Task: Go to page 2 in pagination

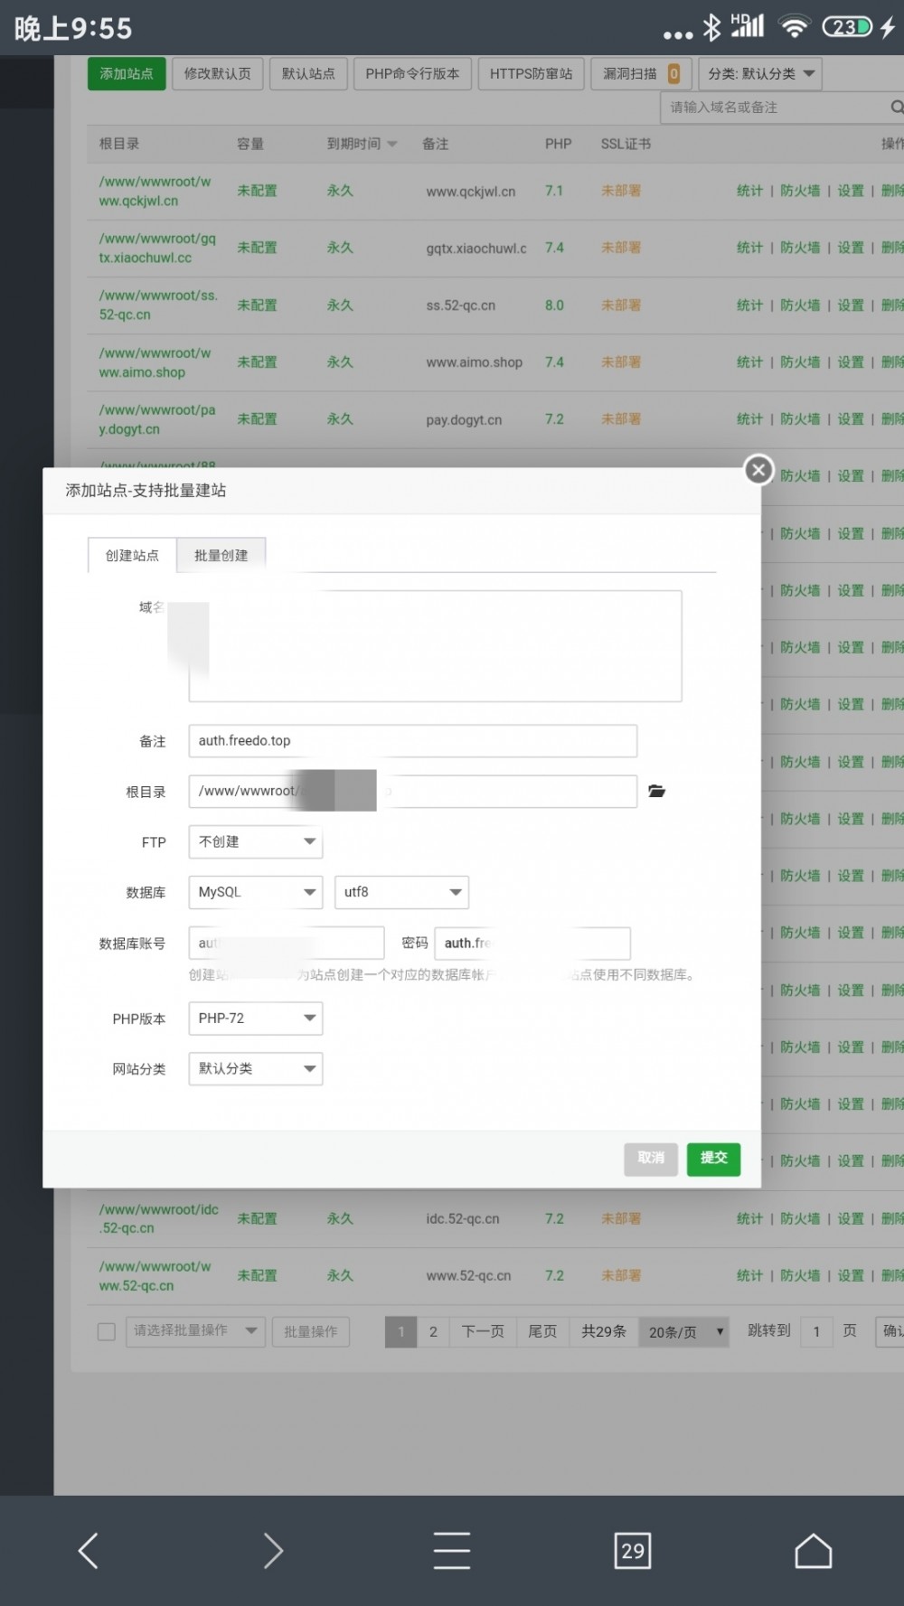Action: [433, 1331]
